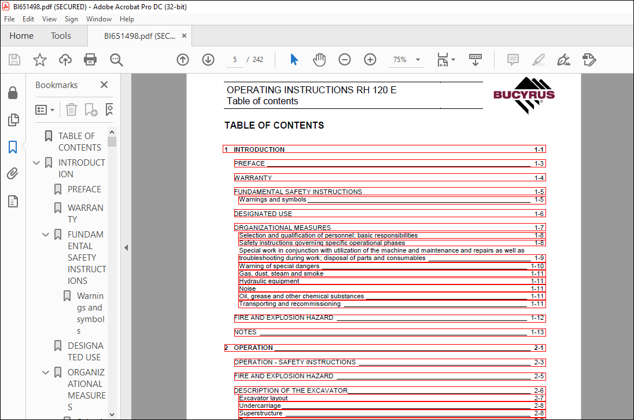This screenshot has height=420, width=634.
Task: Go to next page arrow
Action: point(208,60)
